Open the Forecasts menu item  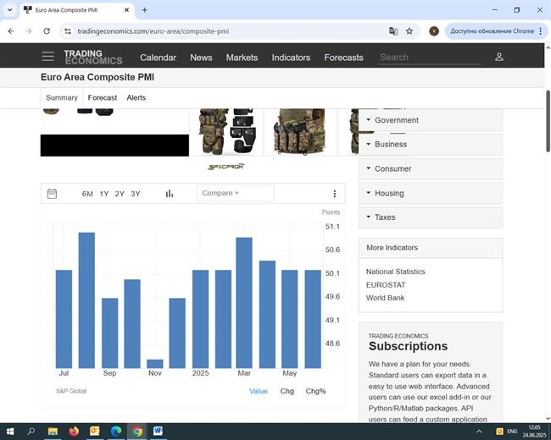point(343,58)
